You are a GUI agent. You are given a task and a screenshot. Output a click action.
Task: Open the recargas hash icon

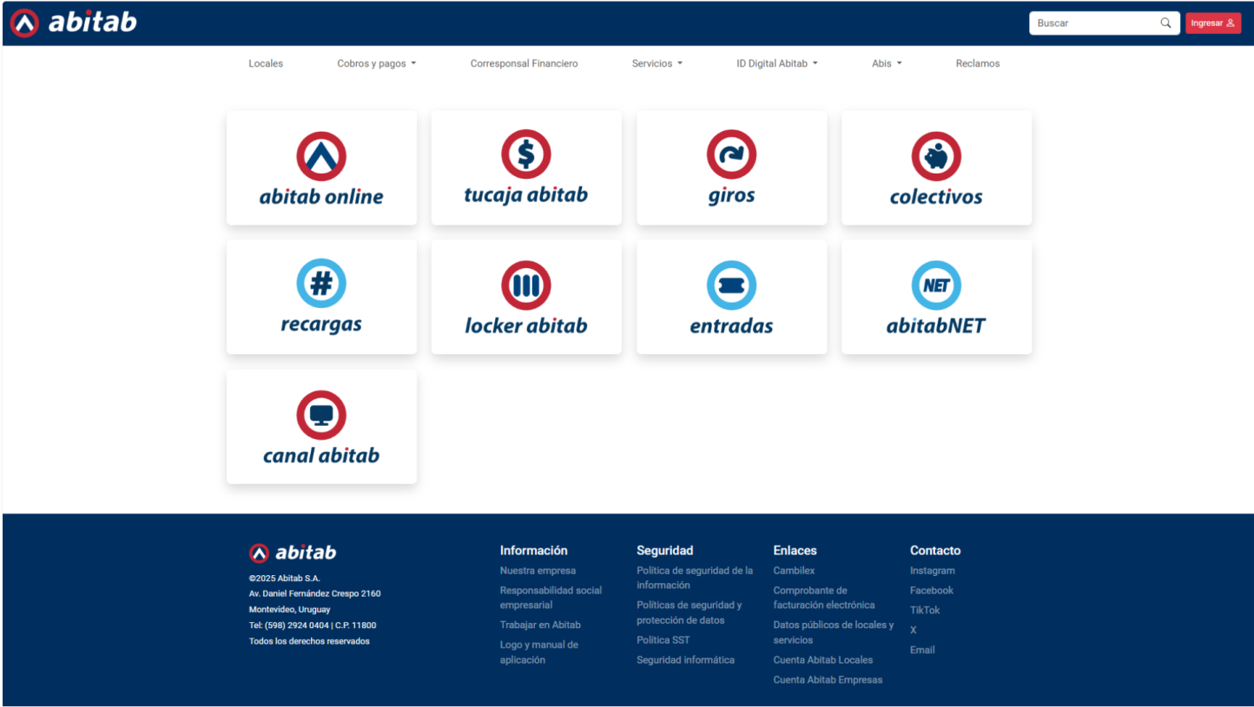[x=321, y=284]
